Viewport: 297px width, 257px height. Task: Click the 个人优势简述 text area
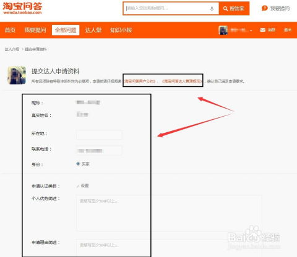pos(169,213)
